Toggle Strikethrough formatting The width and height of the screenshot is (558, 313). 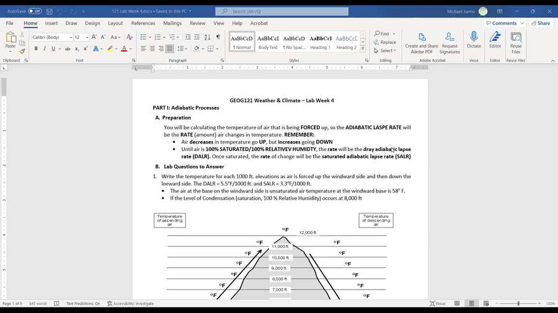click(x=68, y=49)
